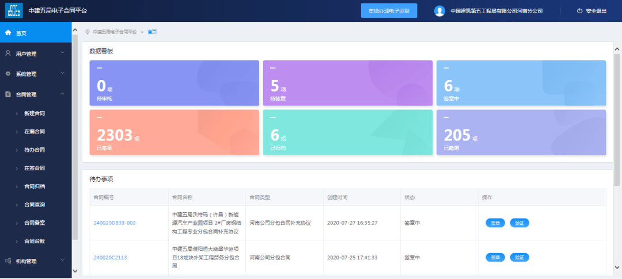Click the main page vertical scrollbar
This screenshot has width=622, height=279.
tap(617, 115)
